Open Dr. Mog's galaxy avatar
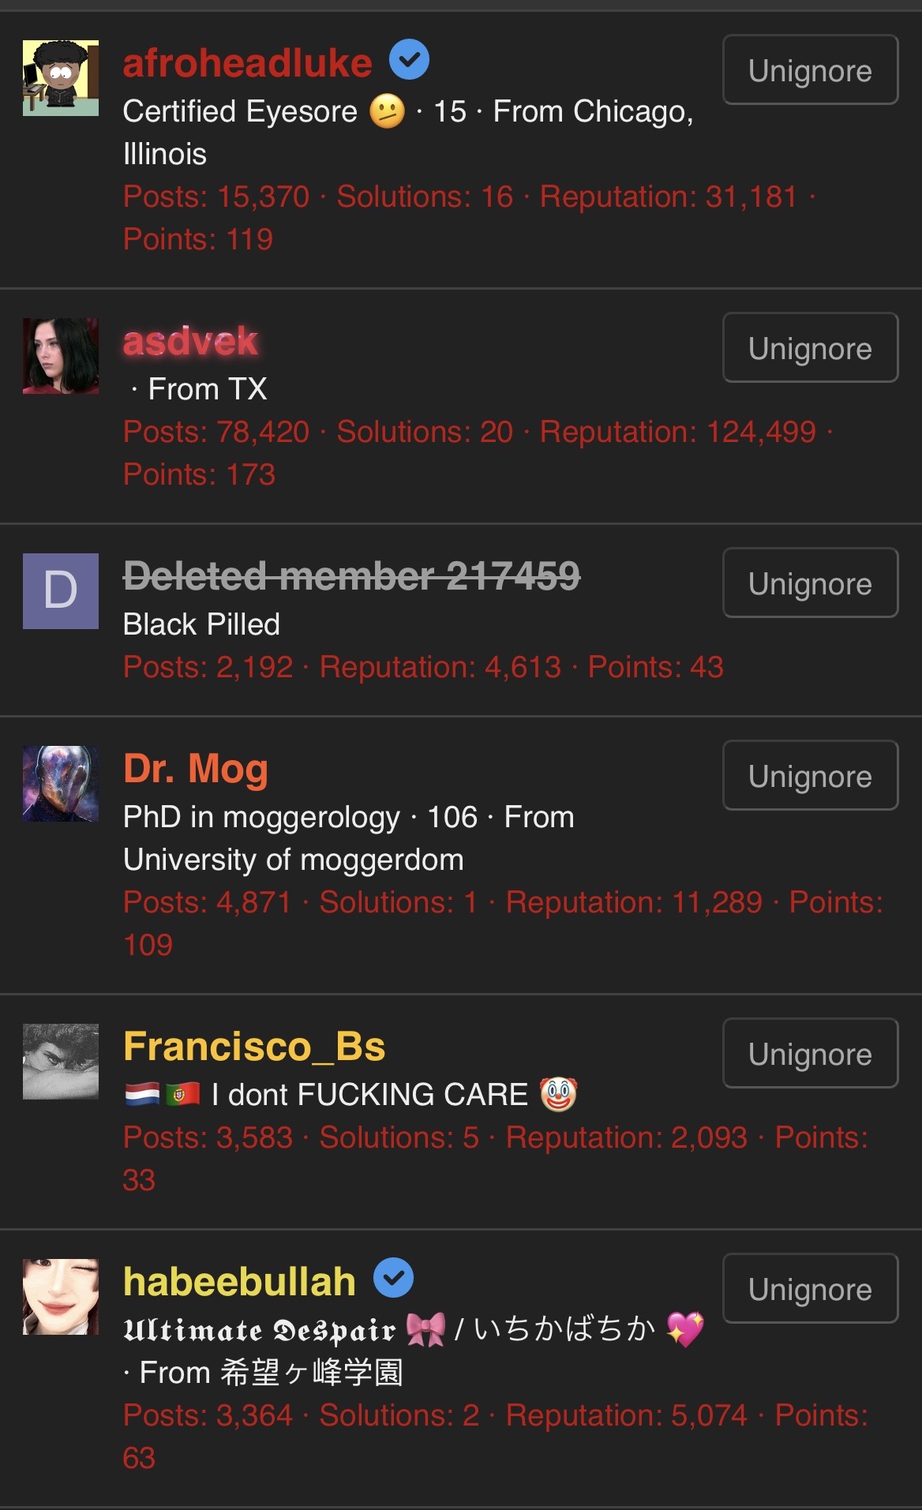The height and width of the screenshot is (1510, 922). [x=61, y=784]
